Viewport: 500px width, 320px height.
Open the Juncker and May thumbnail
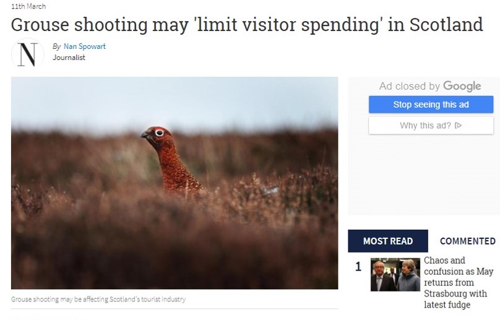395,274
